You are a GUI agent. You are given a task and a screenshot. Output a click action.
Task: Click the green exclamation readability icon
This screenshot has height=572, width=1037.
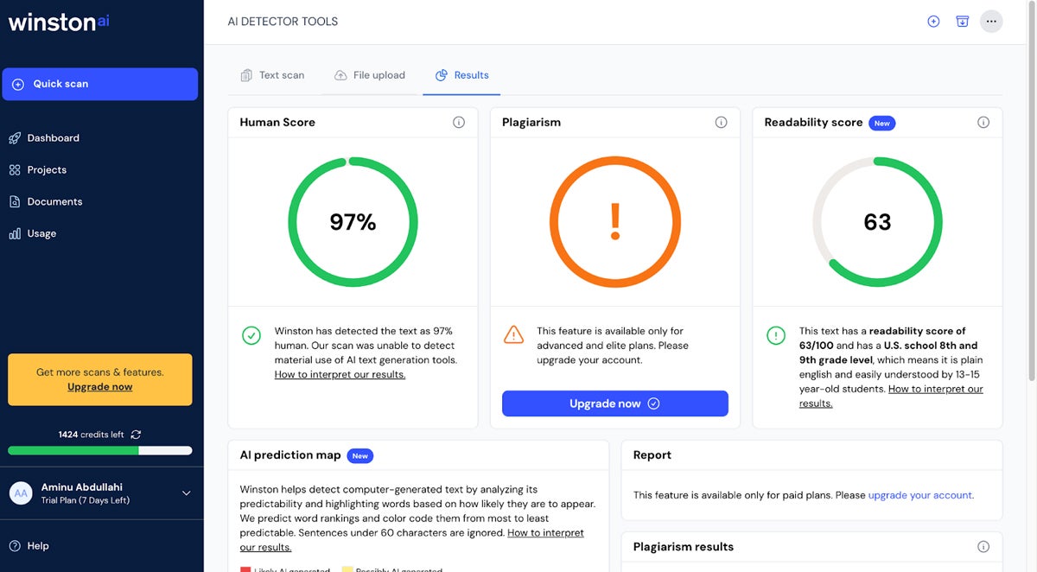[x=776, y=335]
